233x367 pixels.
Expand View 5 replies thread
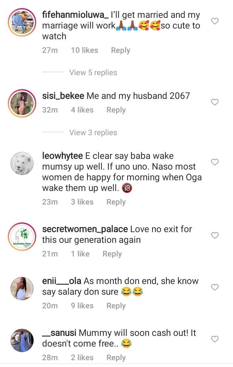click(93, 73)
